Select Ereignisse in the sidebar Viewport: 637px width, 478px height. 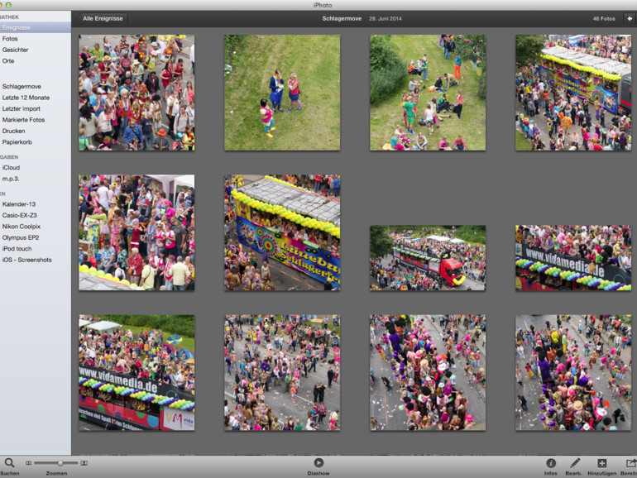coord(36,27)
